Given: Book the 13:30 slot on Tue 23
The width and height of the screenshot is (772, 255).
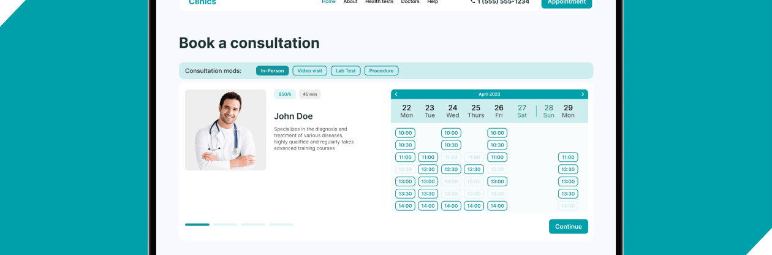Looking at the screenshot, I should pos(428,194).
